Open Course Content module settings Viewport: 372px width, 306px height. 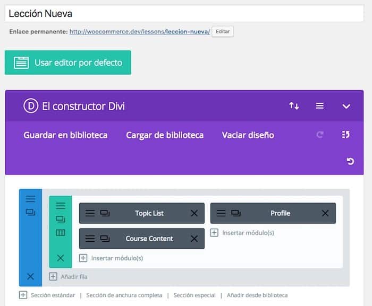[x=90, y=239]
